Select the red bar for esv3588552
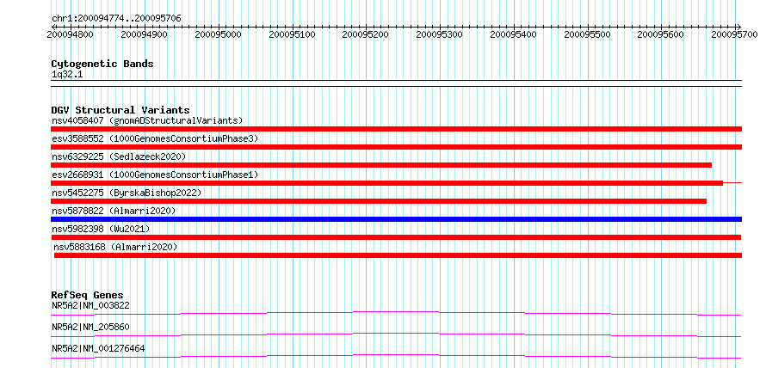Viewport: 766px width, 368px height. 396,147
